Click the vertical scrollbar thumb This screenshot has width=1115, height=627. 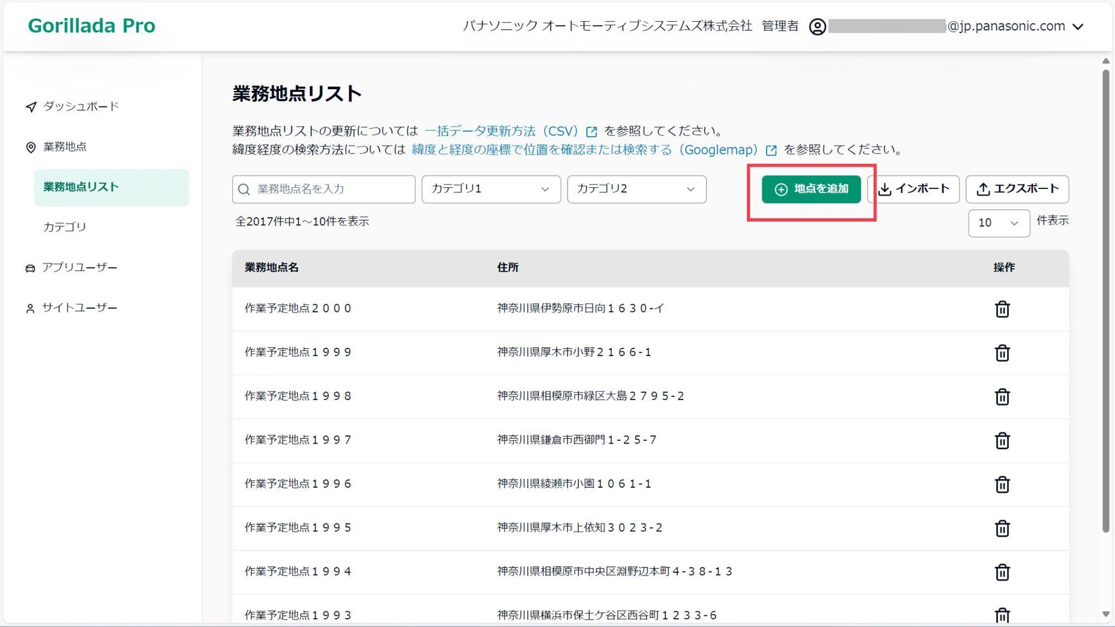coord(1106,301)
